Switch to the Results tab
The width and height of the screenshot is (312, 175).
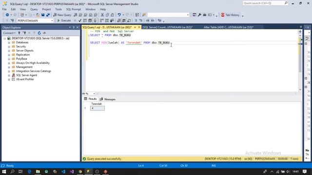(90, 99)
